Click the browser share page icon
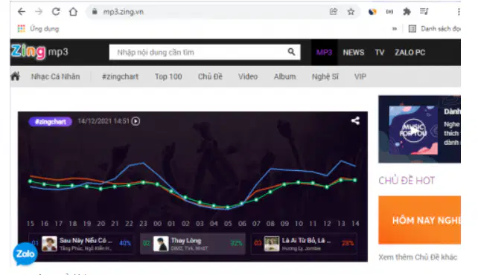The width and height of the screenshot is (478, 275). (334, 12)
